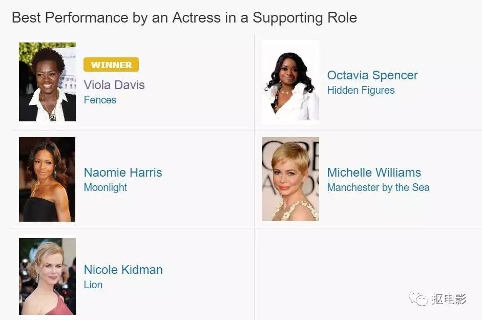Select the photo thumbnail beside Michelle Williams

pyautogui.click(x=290, y=179)
